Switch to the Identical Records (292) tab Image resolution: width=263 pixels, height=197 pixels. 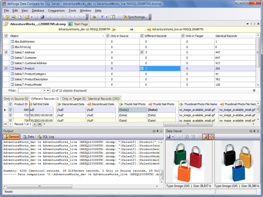[x=104, y=99]
